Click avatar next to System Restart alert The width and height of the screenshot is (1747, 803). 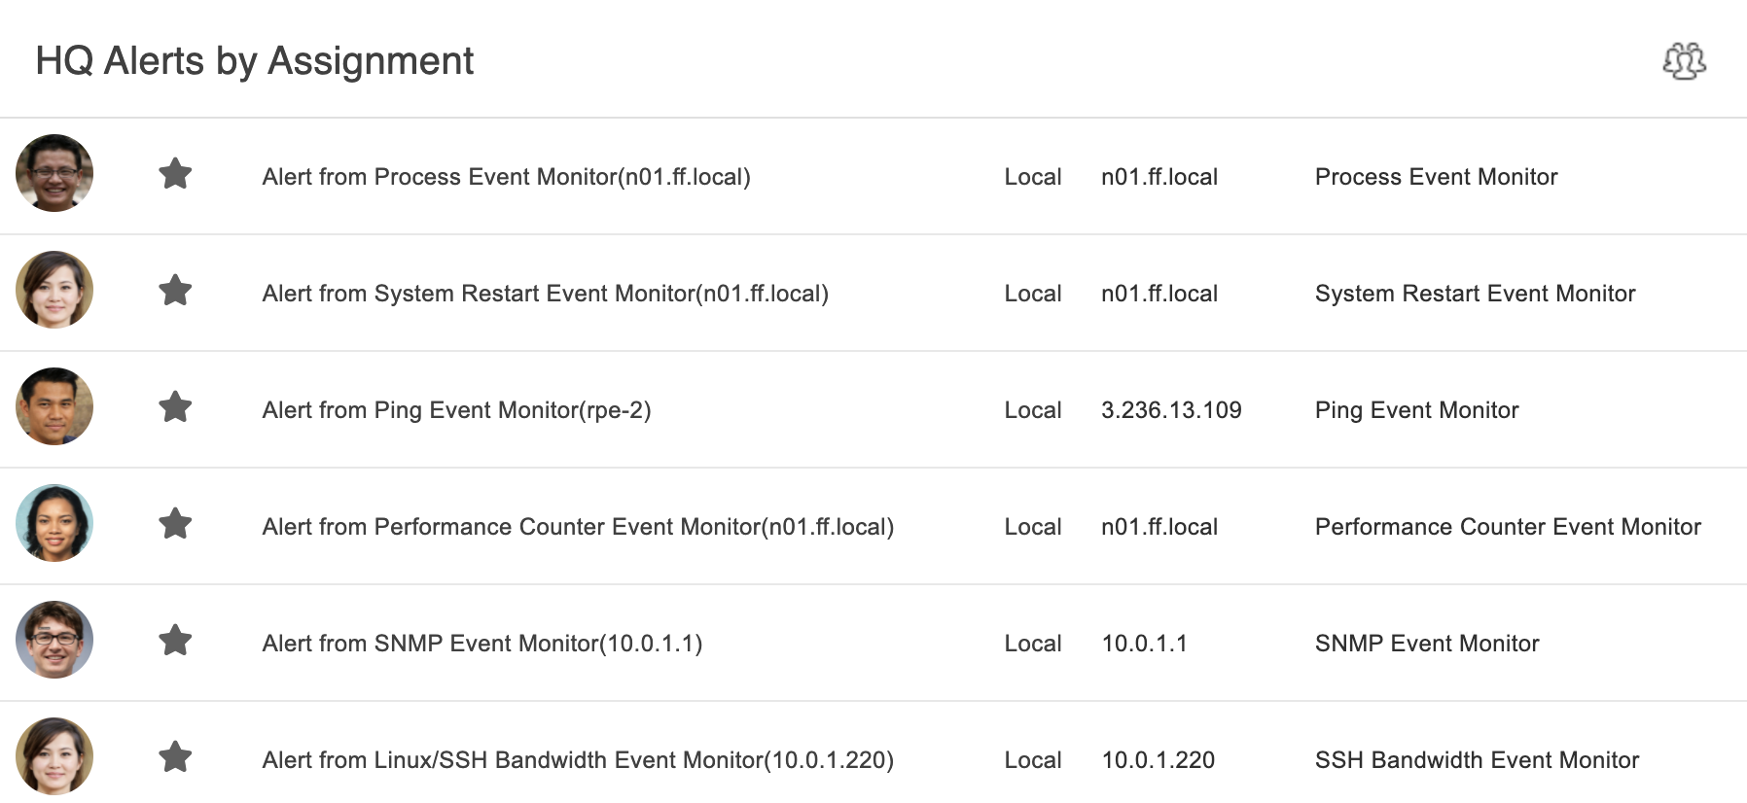pyautogui.click(x=54, y=290)
